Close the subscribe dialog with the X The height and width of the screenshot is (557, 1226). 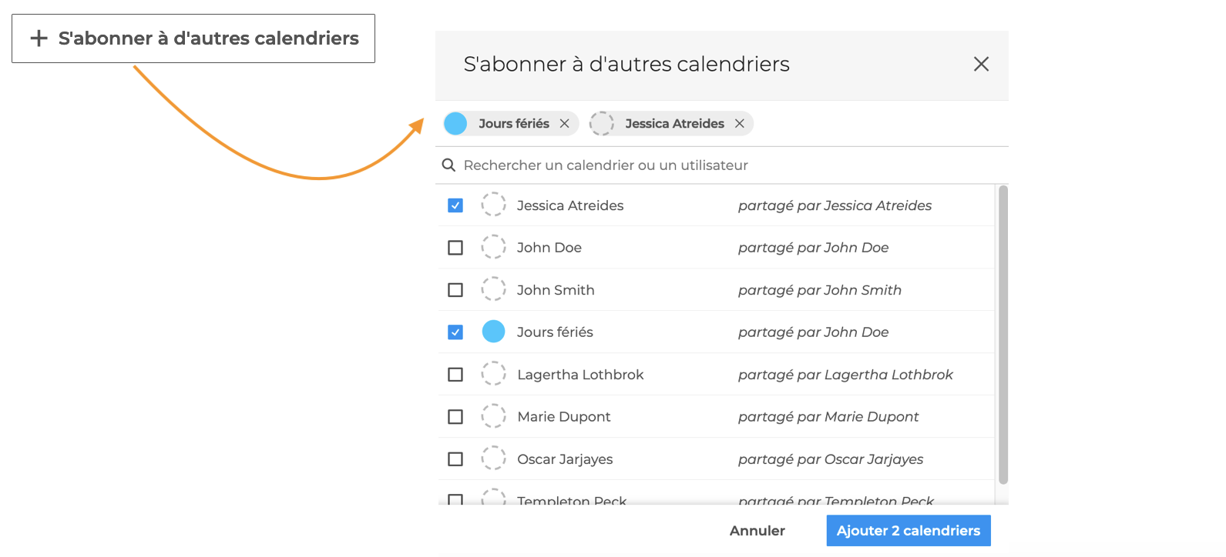pos(981,64)
